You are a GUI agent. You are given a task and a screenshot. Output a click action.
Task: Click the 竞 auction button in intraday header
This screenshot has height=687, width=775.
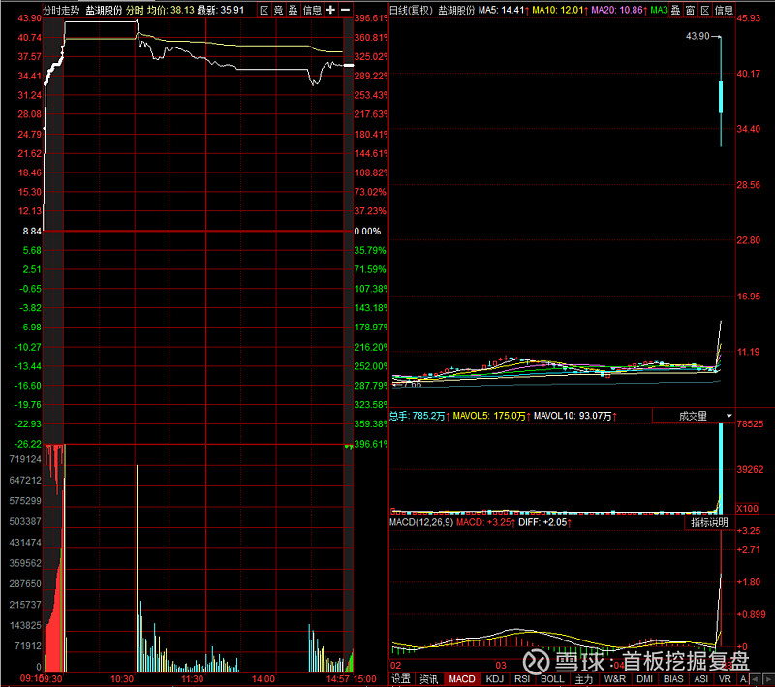click(278, 10)
